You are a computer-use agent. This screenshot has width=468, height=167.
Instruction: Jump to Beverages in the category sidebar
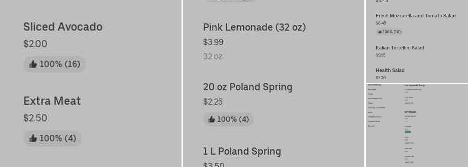click(x=372, y=90)
